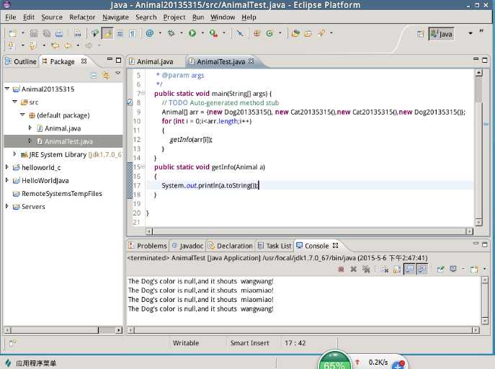Click the Search flashlight toolbar icon
This screenshot has height=369, width=495.
tap(321, 33)
